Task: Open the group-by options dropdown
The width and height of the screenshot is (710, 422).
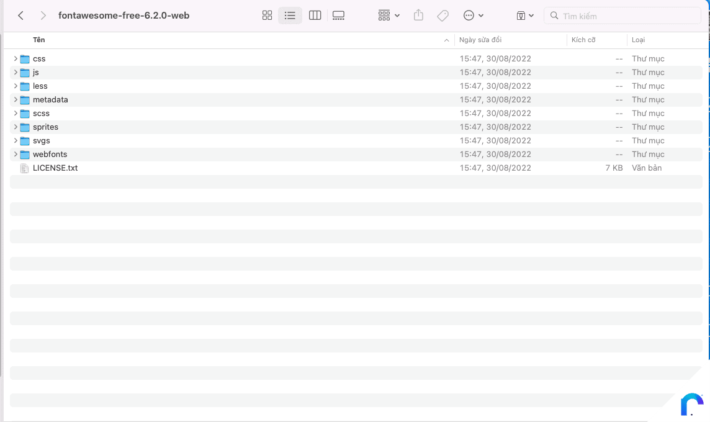Action: (389, 16)
